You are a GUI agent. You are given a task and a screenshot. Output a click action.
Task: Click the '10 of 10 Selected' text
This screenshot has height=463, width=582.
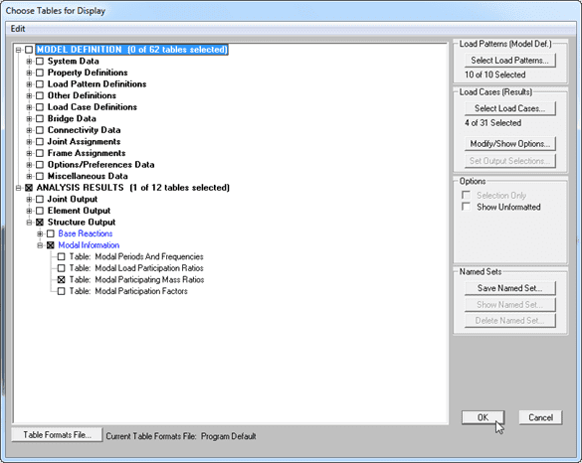point(495,75)
